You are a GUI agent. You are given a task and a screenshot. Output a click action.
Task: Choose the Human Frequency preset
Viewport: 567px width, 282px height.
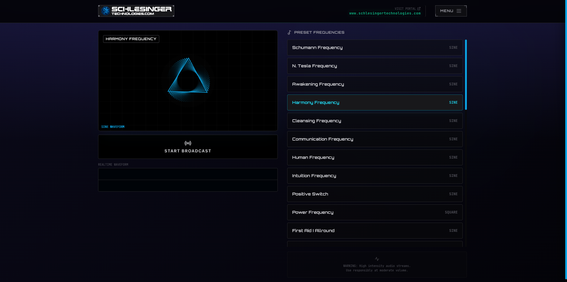[375, 157]
